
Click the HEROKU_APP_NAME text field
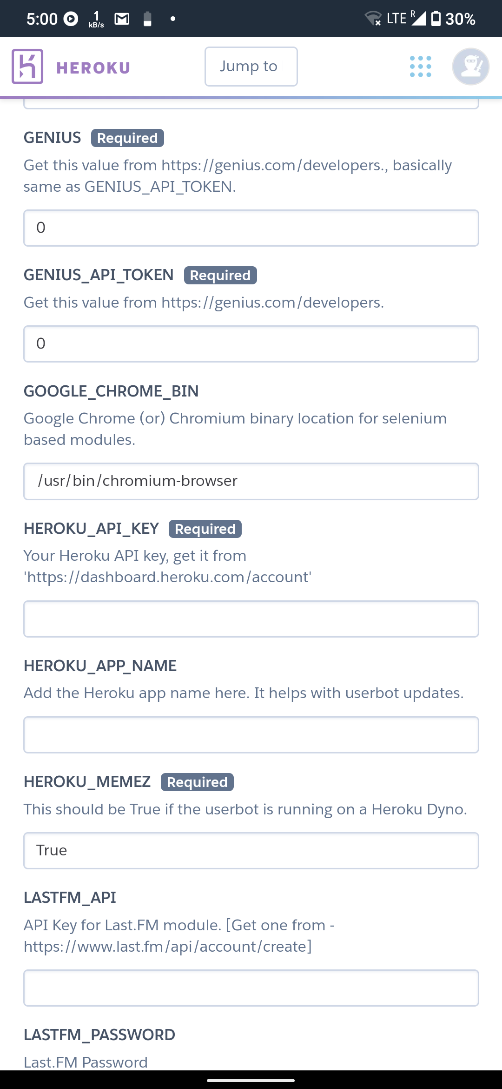251,735
